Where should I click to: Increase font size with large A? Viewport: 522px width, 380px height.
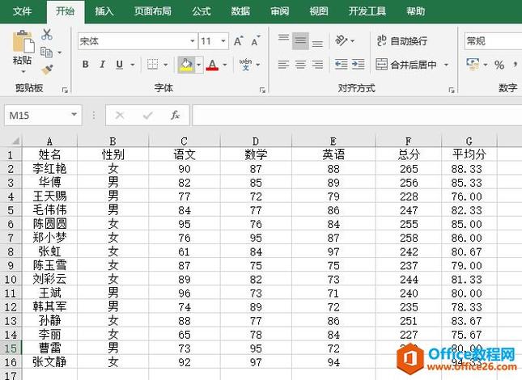point(239,41)
